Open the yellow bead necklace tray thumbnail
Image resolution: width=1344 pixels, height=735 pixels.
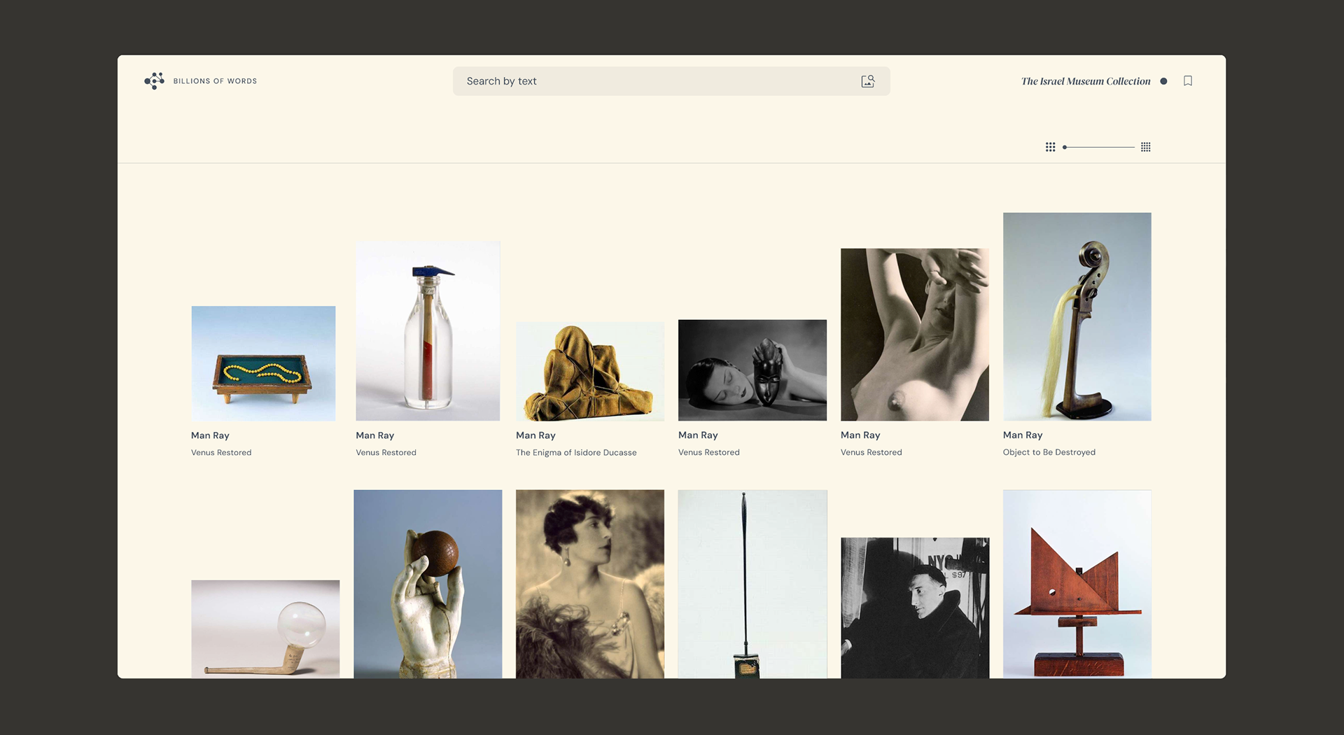pos(263,363)
